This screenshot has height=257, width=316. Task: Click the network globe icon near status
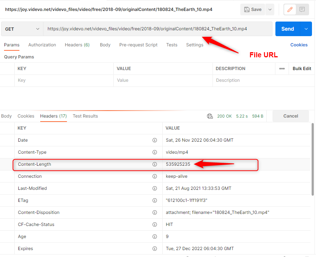click(210, 116)
